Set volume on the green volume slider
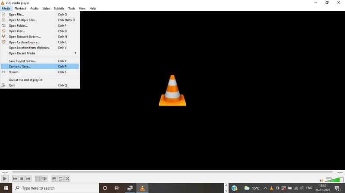 [x=334, y=180]
